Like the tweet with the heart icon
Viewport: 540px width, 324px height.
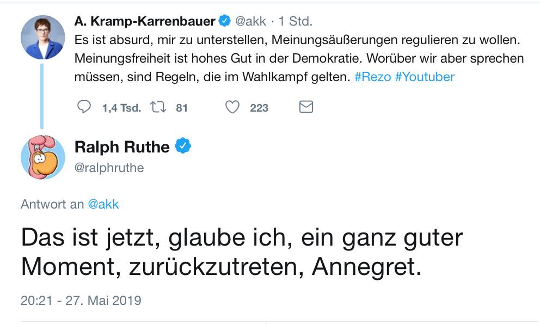tap(232, 108)
